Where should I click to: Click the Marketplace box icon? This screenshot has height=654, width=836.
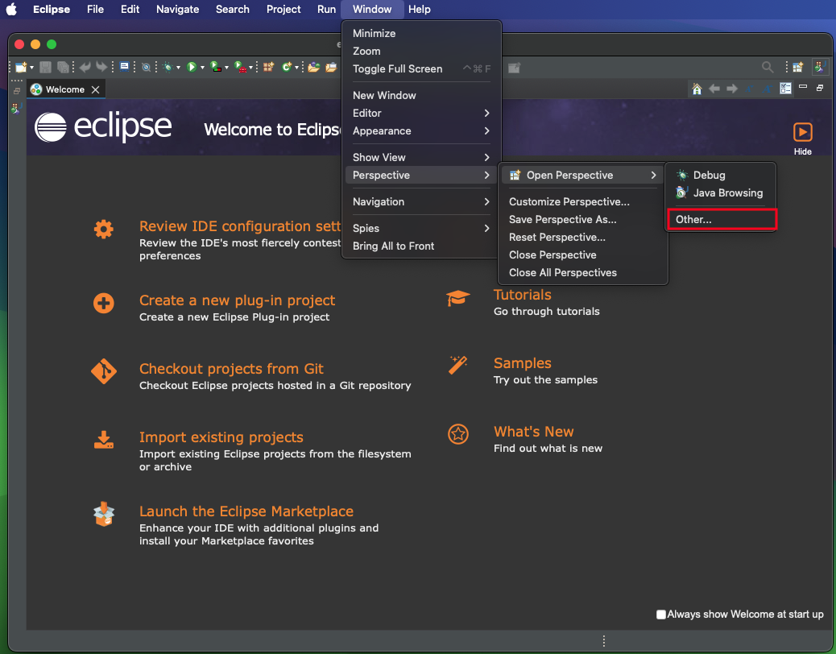[x=103, y=514]
